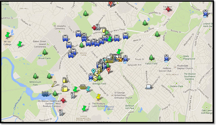
Task: Click the yellow gas pump on Baker St
Action: pyautogui.click(x=65, y=80)
